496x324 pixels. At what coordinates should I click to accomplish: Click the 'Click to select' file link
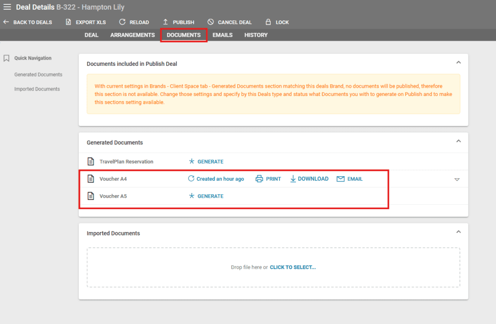(293, 267)
